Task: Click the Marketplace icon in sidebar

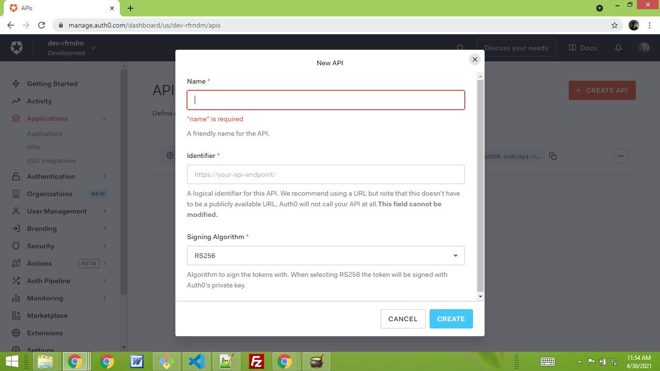Action: coord(16,315)
